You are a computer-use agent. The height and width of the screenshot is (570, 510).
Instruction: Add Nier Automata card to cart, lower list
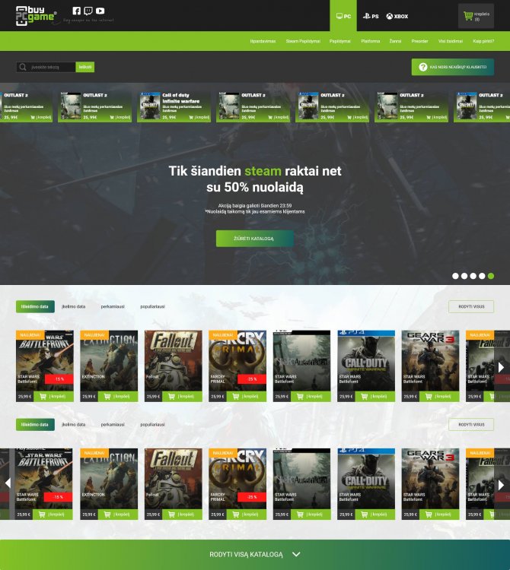click(x=311, y=514)
